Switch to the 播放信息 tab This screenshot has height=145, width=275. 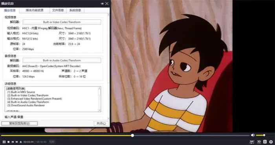[10, 10]
